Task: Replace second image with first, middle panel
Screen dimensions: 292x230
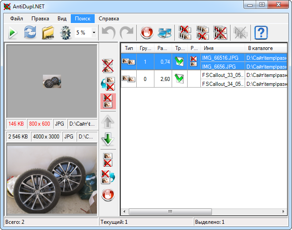Action: [108, 177]
